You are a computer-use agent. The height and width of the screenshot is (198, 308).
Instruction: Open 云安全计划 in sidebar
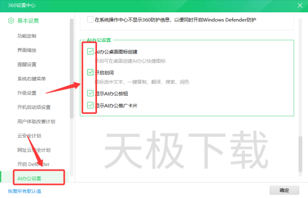(x=29, y=136)
